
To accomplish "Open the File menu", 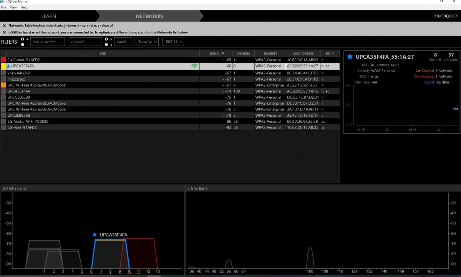I will click(x=3, y=7).
